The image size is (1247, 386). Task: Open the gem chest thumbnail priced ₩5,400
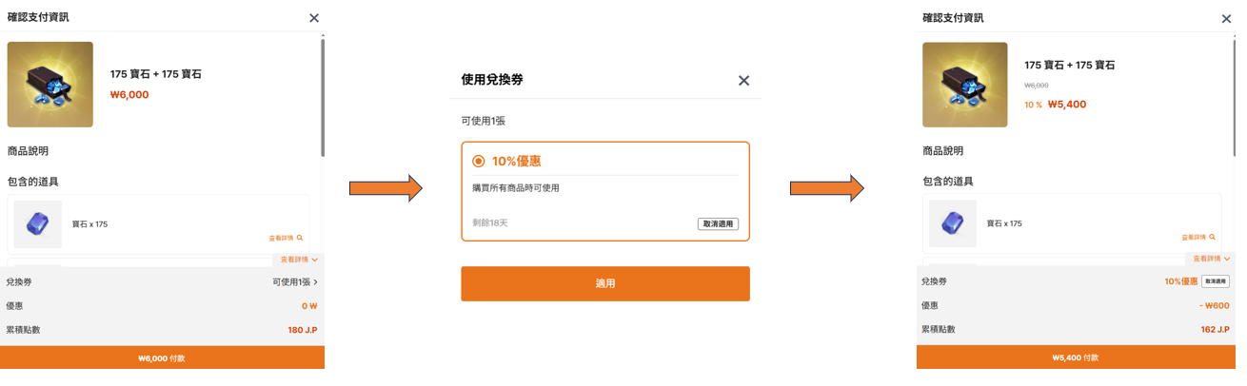pyautogui.click(x=964, y=85)
